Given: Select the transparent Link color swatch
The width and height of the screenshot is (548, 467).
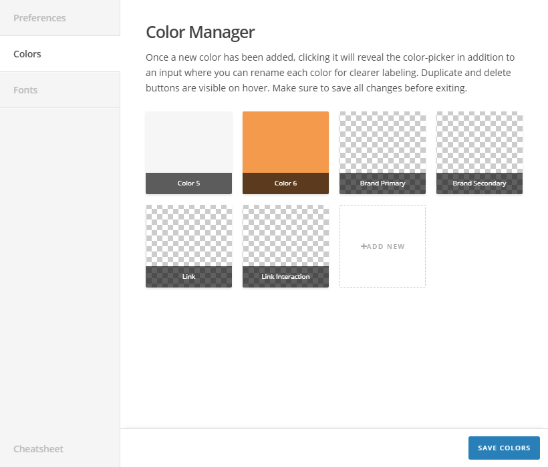Looking at the screenshot, I should [188, 236].
